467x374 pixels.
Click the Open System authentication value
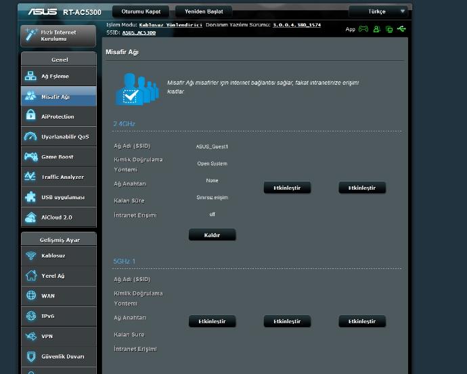point(212,163)
